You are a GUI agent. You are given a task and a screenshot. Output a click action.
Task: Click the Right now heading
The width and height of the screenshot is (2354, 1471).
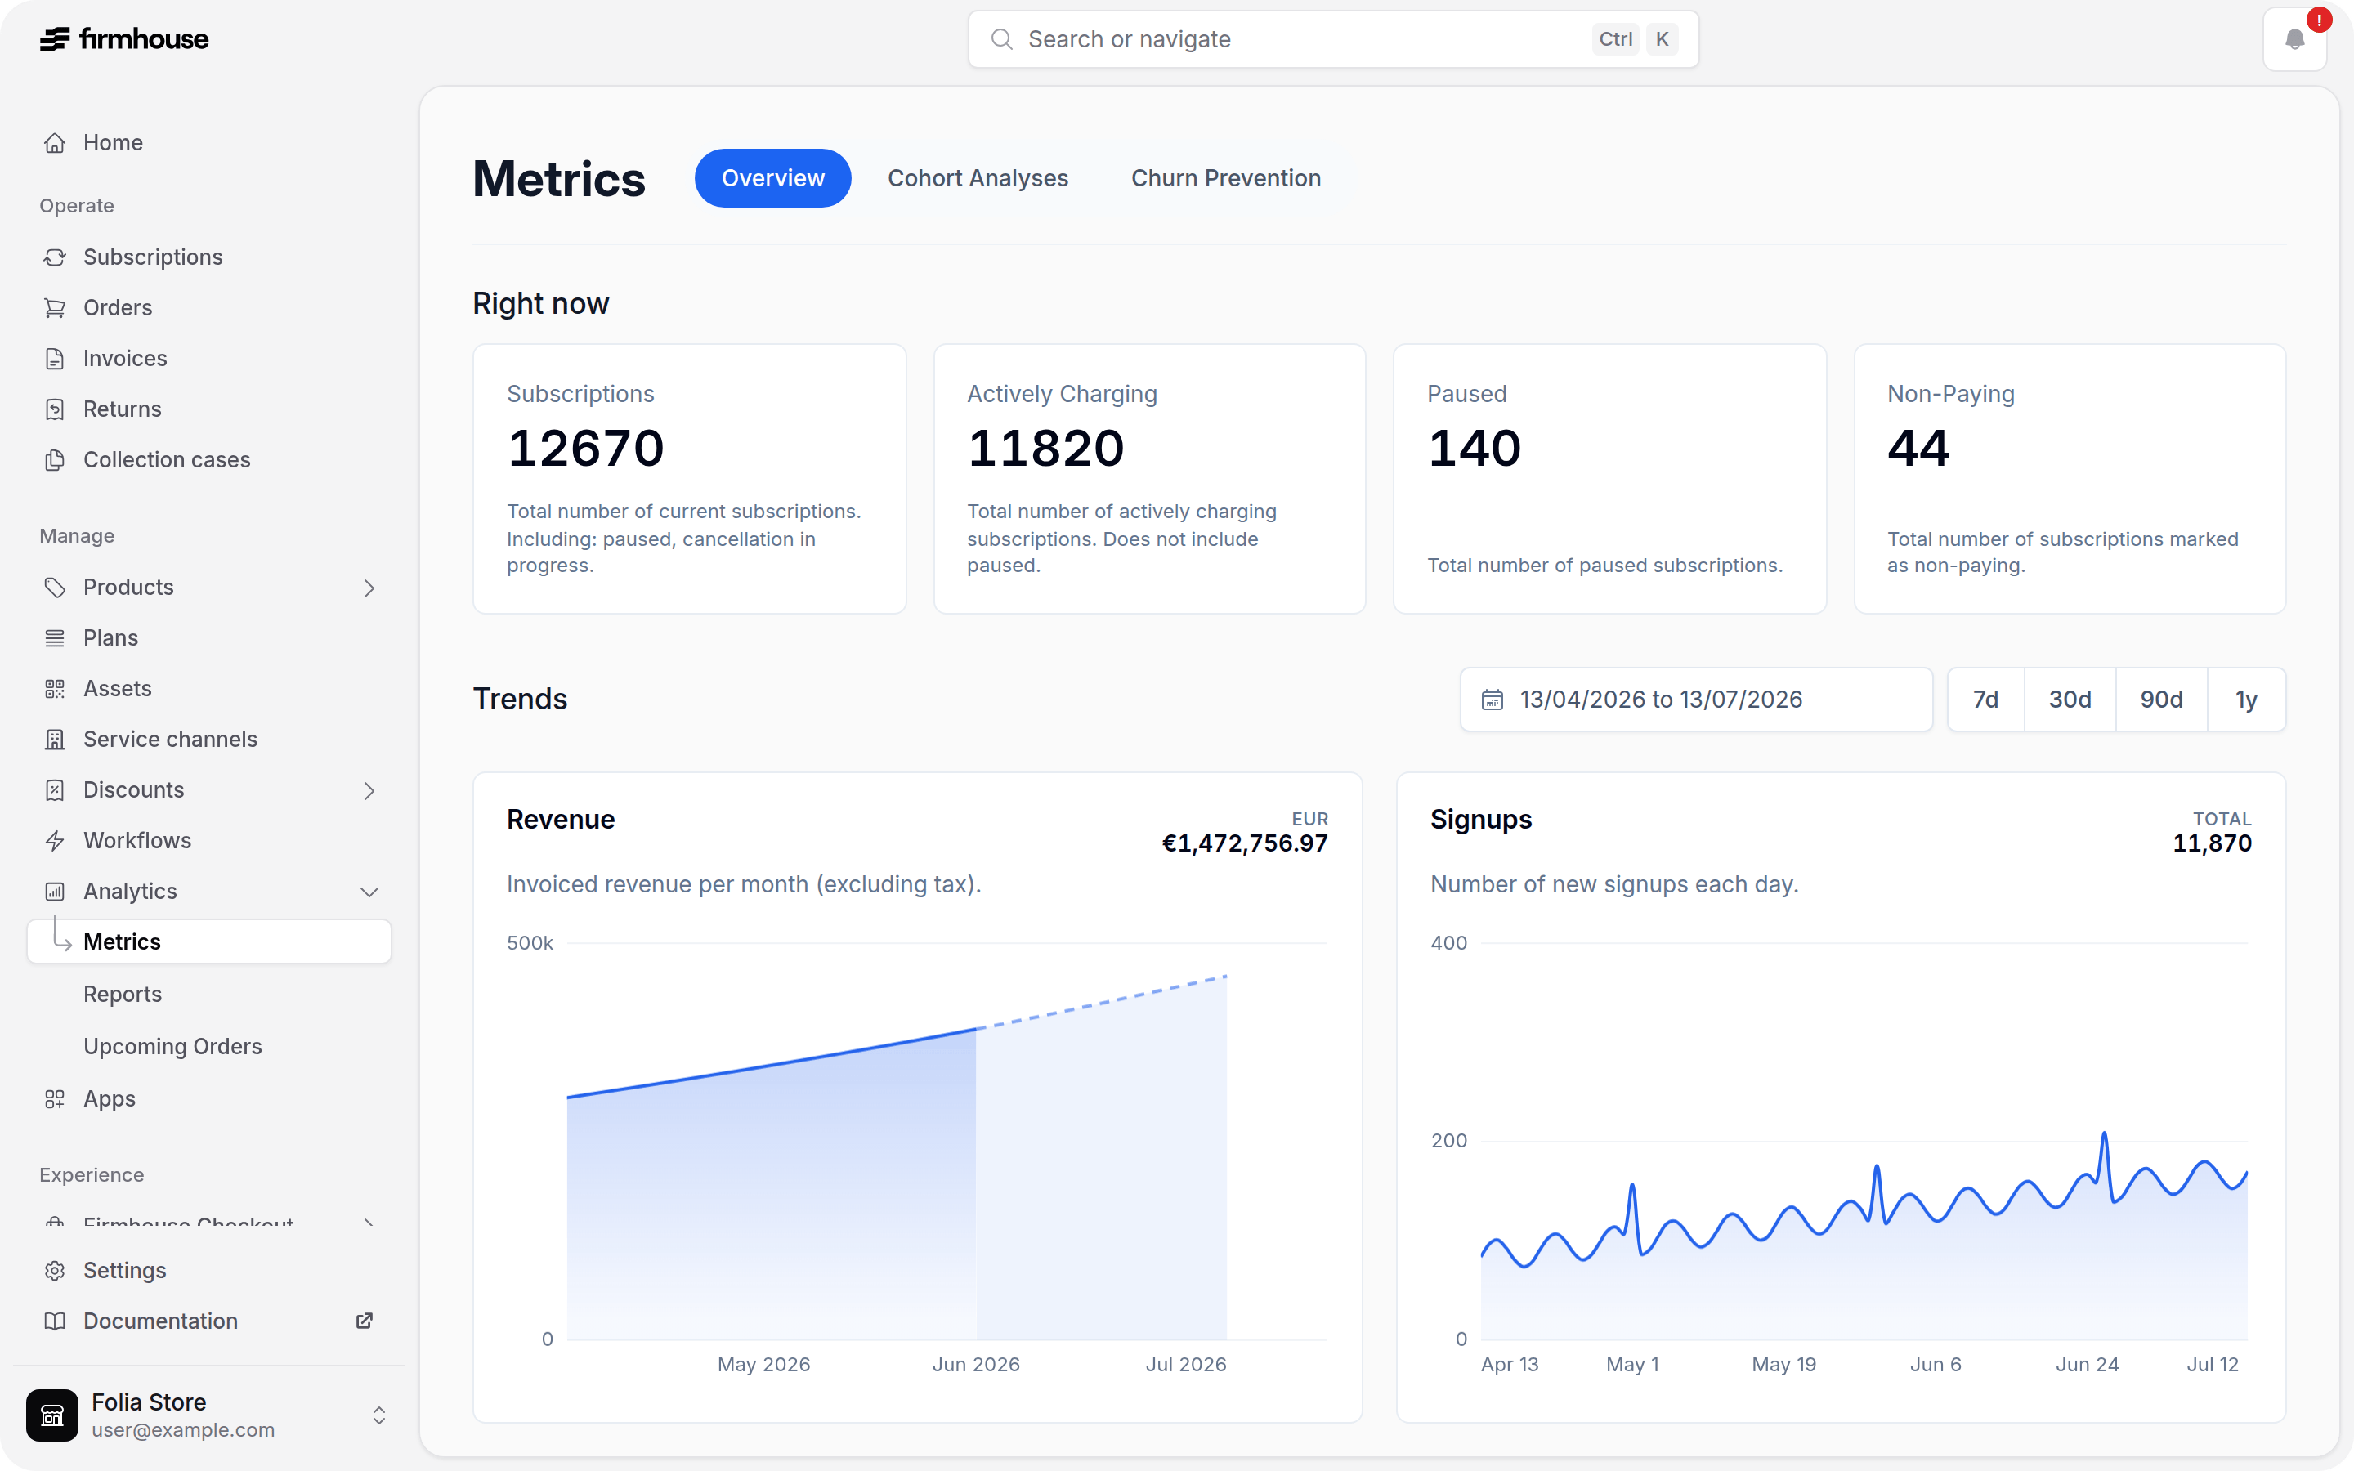(x=541, y=303)
